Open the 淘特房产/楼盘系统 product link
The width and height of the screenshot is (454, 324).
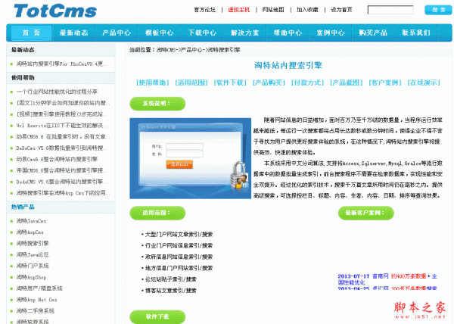39,288
